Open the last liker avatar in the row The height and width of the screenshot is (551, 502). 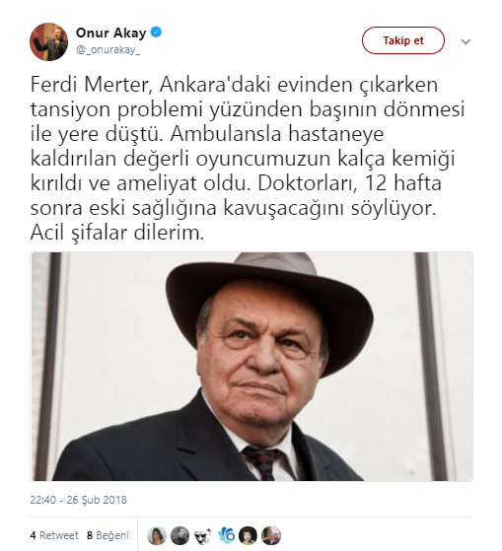[x=271, y=535]
